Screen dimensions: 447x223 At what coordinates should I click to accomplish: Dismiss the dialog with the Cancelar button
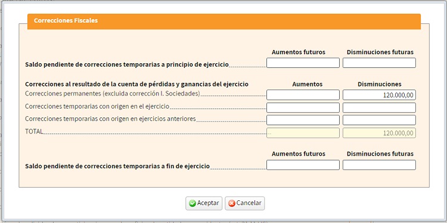(244, 203)
